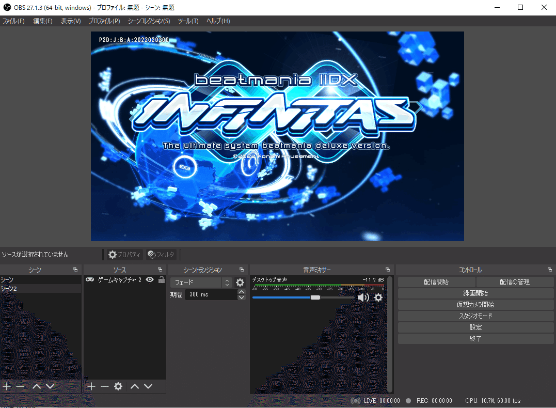Click the desktop audio level meter
Image resolution: width=556 pixels, height=408 pixels.
319,286
